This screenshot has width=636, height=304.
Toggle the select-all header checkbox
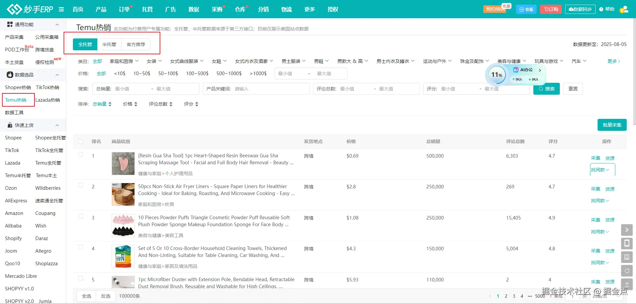coord(80,141)
